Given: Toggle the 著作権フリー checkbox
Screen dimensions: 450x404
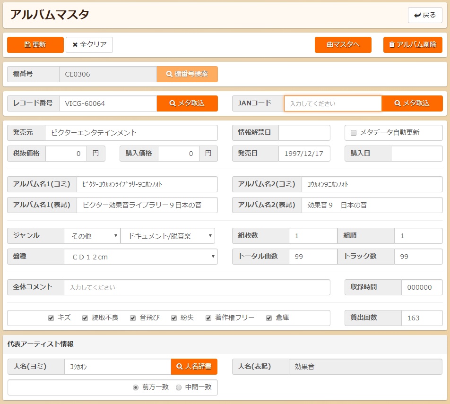Looking at the screenshot, I should 208,318.
